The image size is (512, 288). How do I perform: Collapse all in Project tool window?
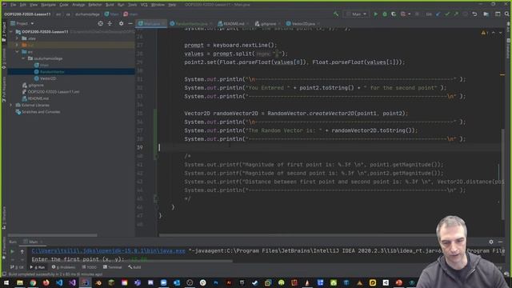[110, 23]
